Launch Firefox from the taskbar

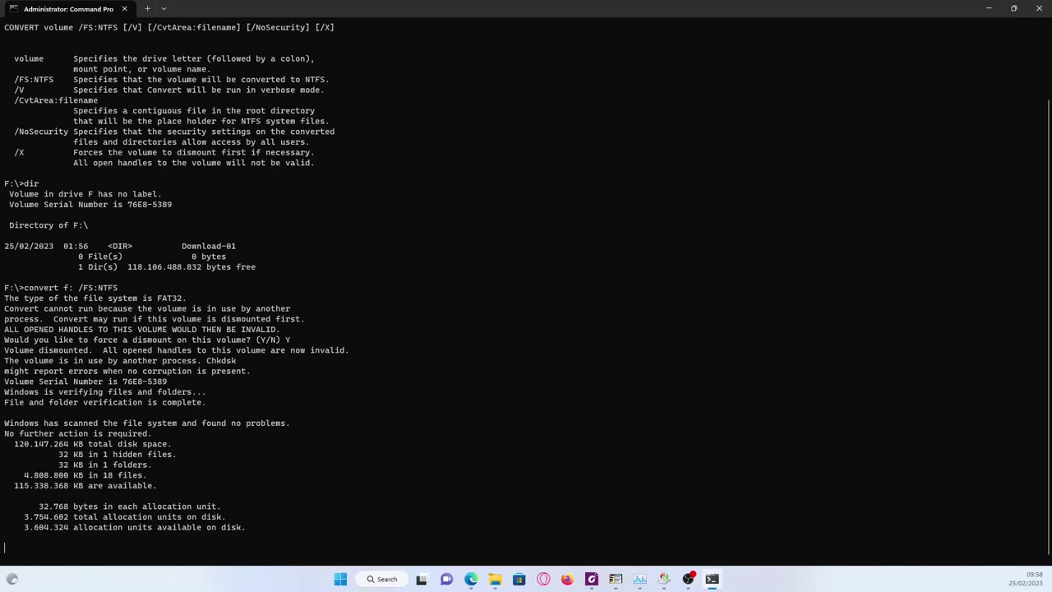[567, 579]
